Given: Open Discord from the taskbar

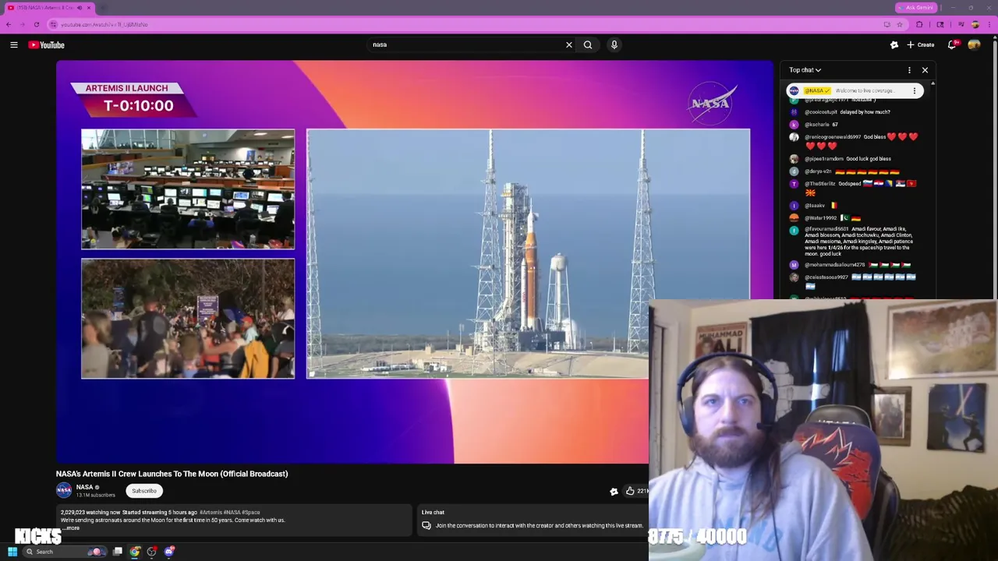Looking at the screenshot, I should (x=169, y=552).
